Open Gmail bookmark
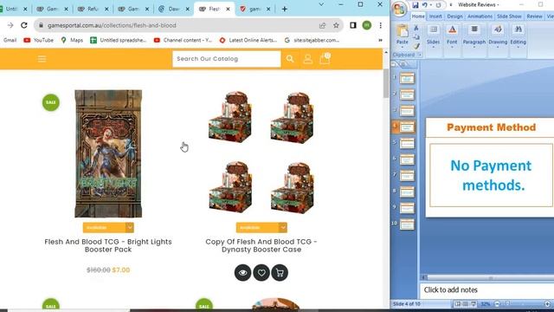The image size is (554, 312). coord(10,41)
